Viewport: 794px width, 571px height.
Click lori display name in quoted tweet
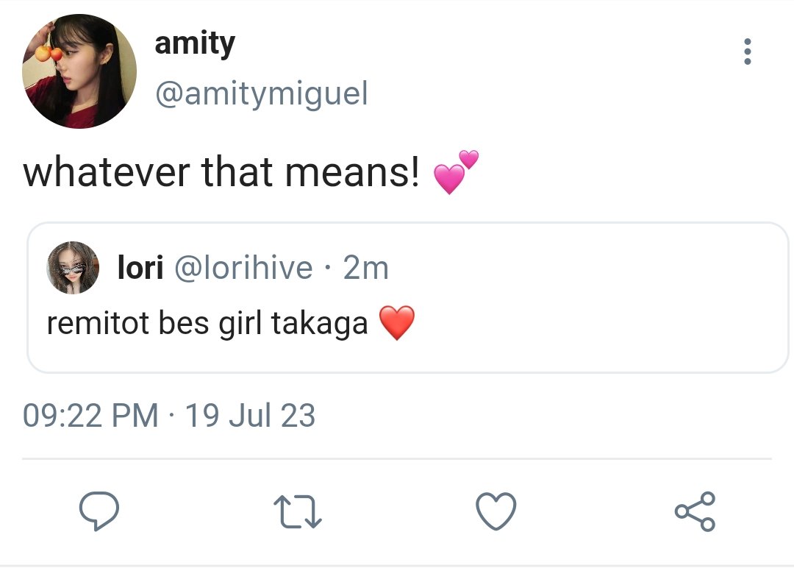tap(140, 268)
